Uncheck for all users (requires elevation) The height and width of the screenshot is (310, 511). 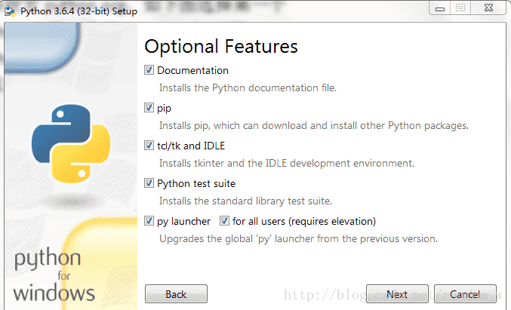225,221
